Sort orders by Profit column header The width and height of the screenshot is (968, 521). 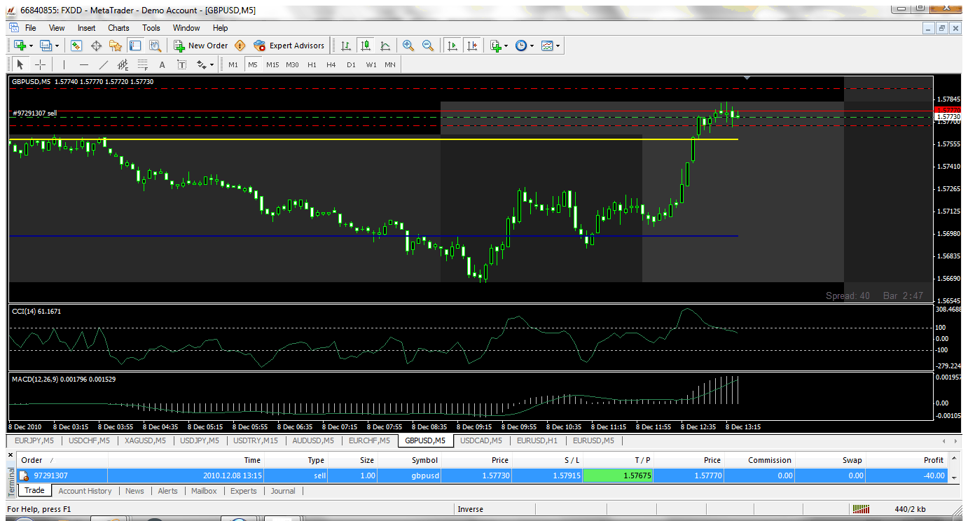pyautogui.click(x=934, y=460)
